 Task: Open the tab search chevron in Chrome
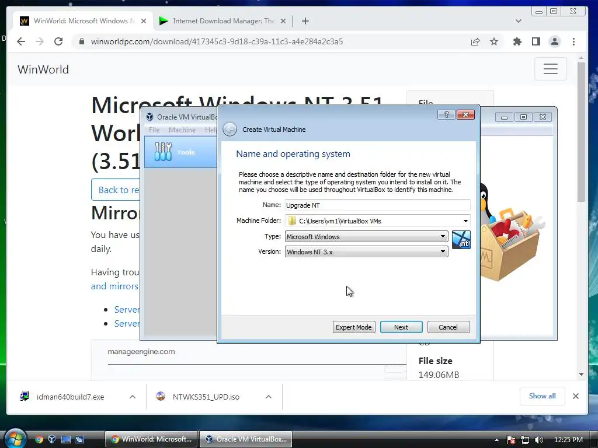click(x=519, y=21)
